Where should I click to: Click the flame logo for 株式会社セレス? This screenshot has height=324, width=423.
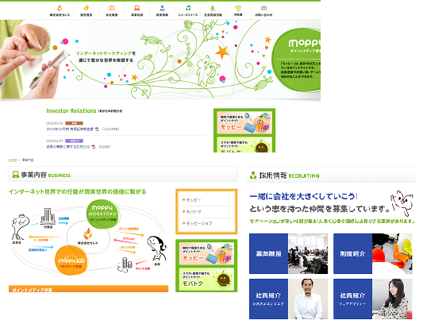click(x=60, y=8)
